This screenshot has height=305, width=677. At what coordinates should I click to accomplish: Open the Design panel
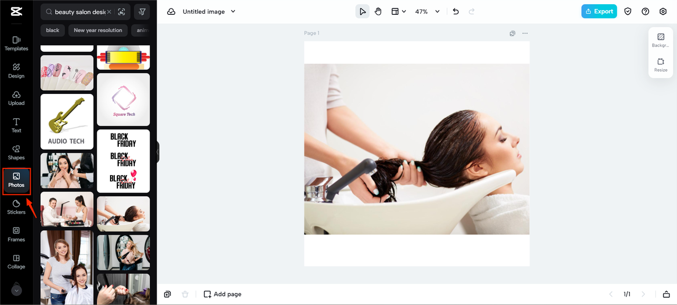click(16, 71)
